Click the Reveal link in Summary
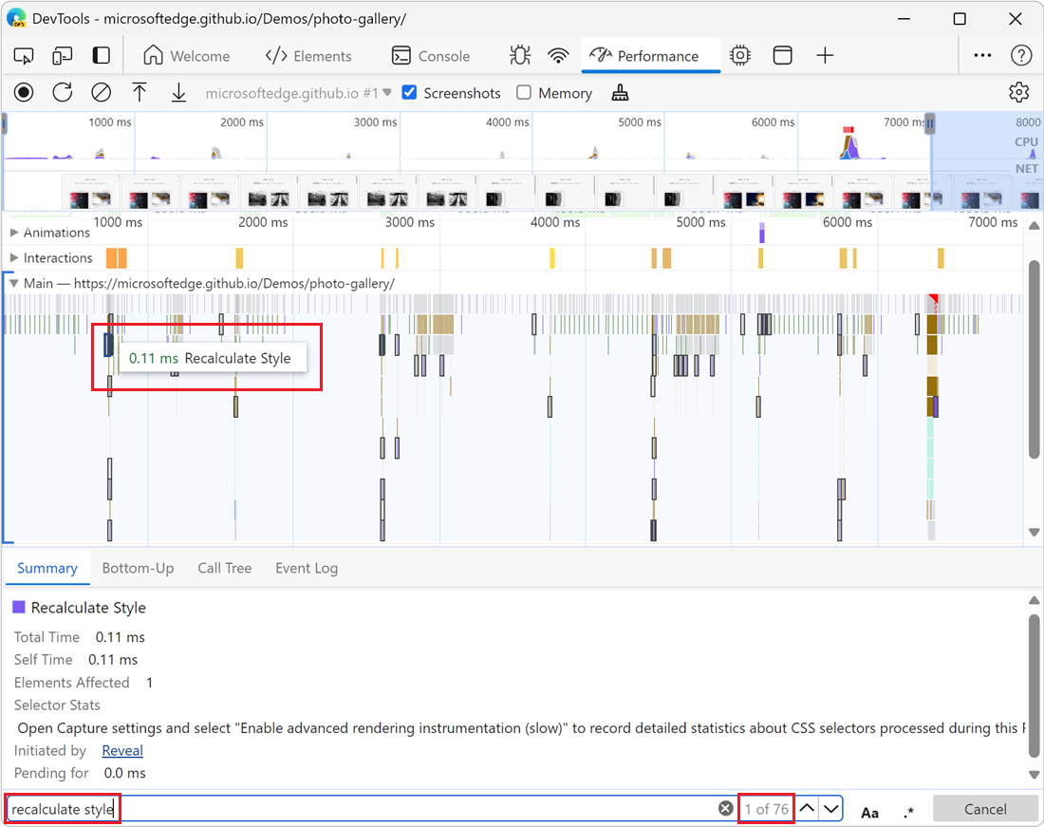This screenshot has height=827, width=1044. pos(122,750)
